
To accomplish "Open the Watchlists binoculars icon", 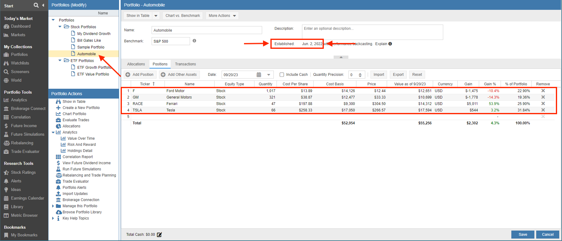I will point(6,63).
